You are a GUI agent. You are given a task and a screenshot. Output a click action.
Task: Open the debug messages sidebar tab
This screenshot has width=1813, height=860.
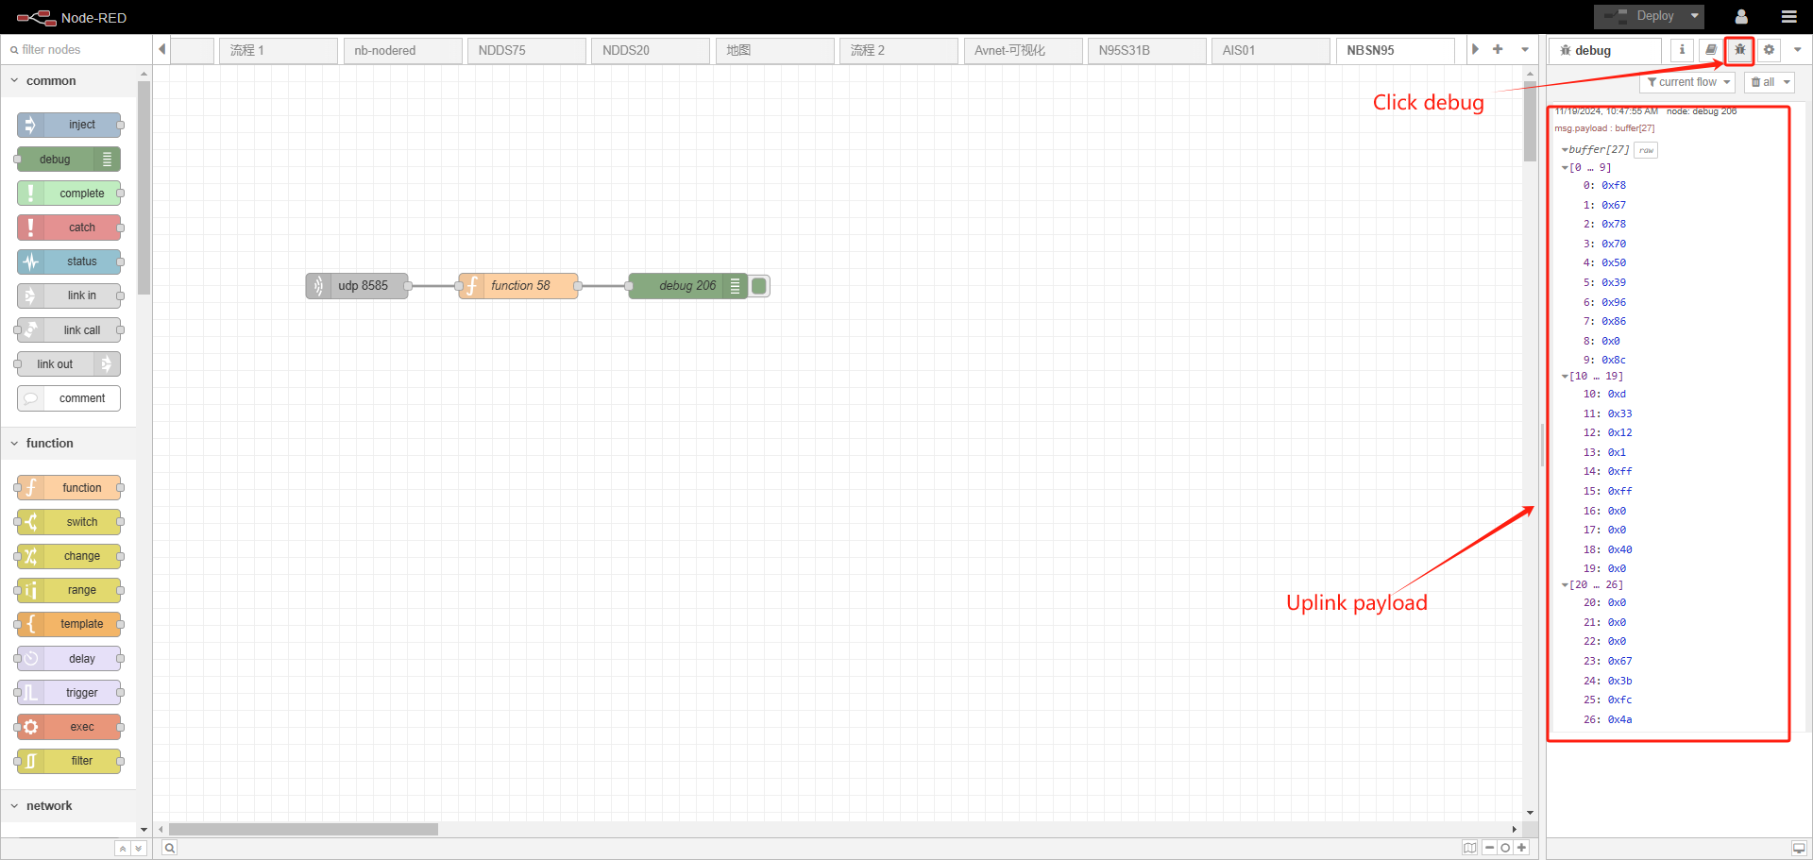1739,50
